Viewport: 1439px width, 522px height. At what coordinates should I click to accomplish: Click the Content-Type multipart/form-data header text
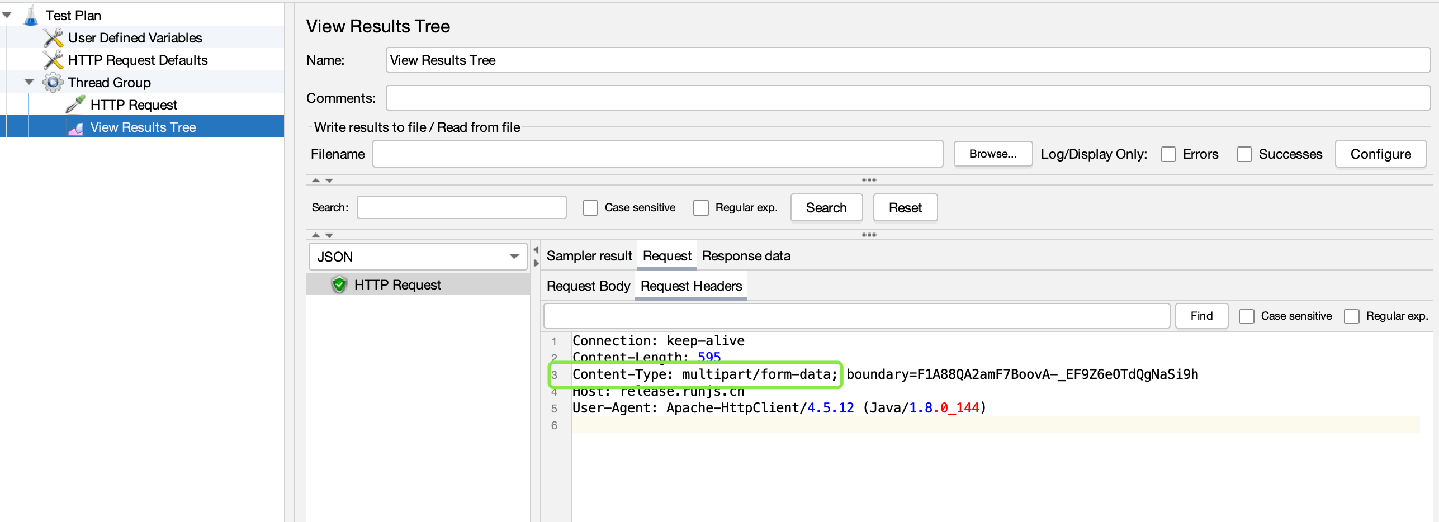704,374
